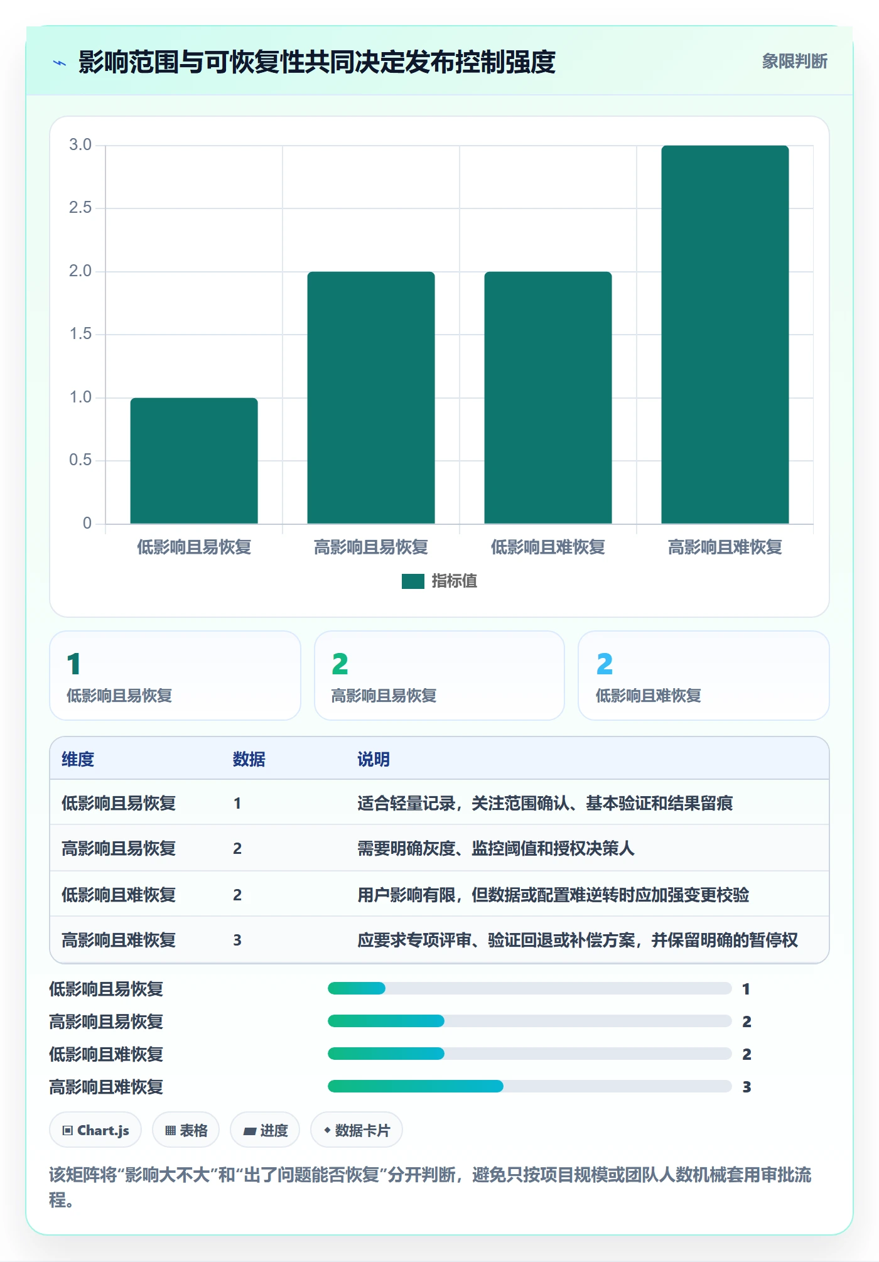This screenshot has height=1262, width=879.
Task: Select the 高影响且难恢复 table row cell
Action: pyautogui.click(x=119, y=940)
